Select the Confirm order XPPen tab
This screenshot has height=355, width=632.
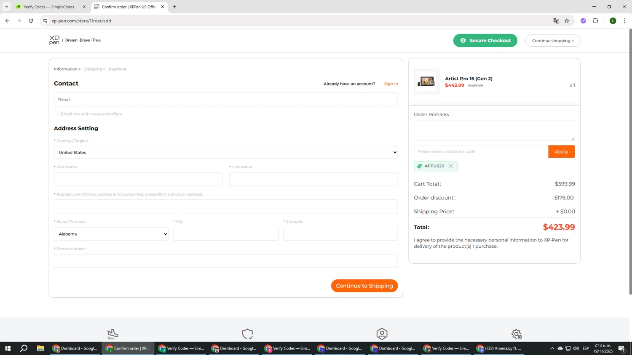coord(129,7)
